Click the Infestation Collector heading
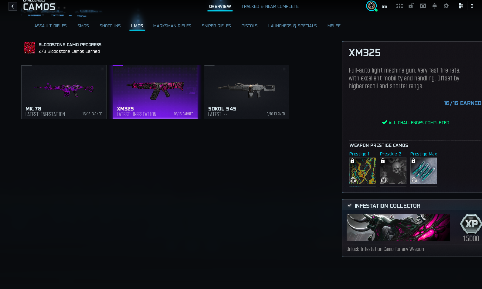 click(388, 206)
